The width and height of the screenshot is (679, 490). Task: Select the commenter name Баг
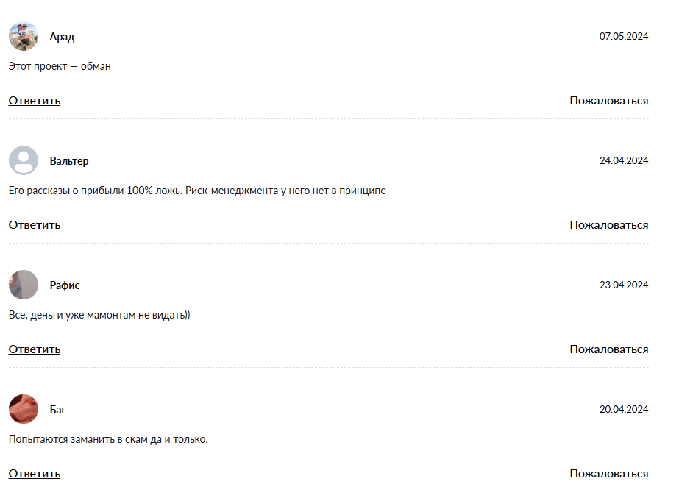57,409
